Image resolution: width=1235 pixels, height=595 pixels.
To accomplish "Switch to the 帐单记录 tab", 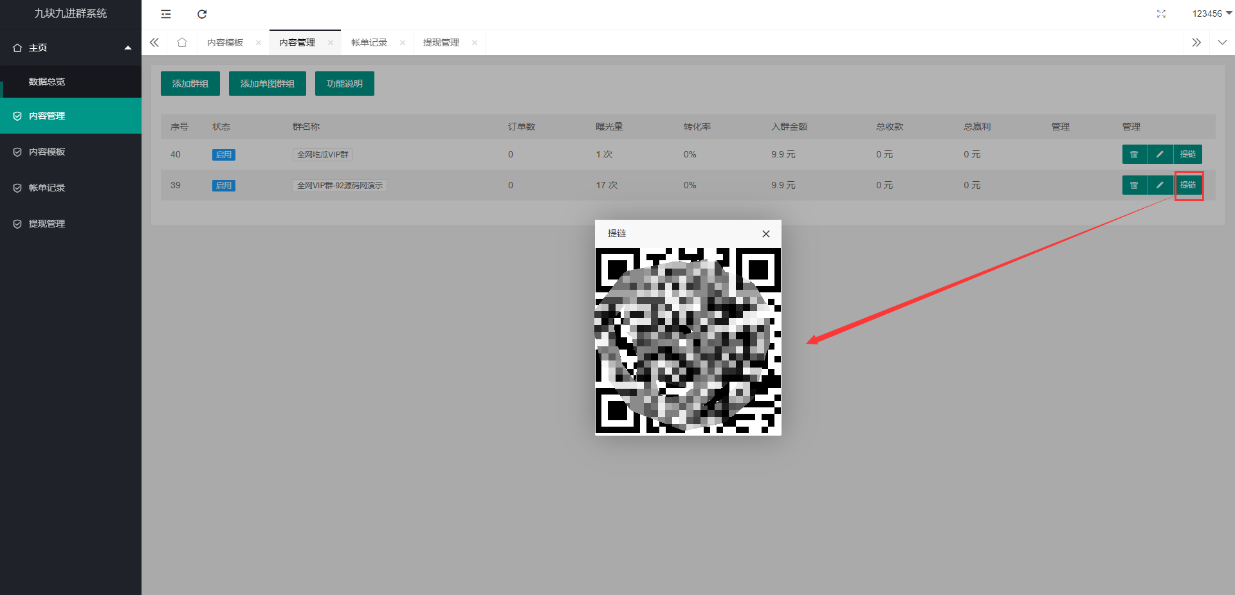I will (369, 42).
